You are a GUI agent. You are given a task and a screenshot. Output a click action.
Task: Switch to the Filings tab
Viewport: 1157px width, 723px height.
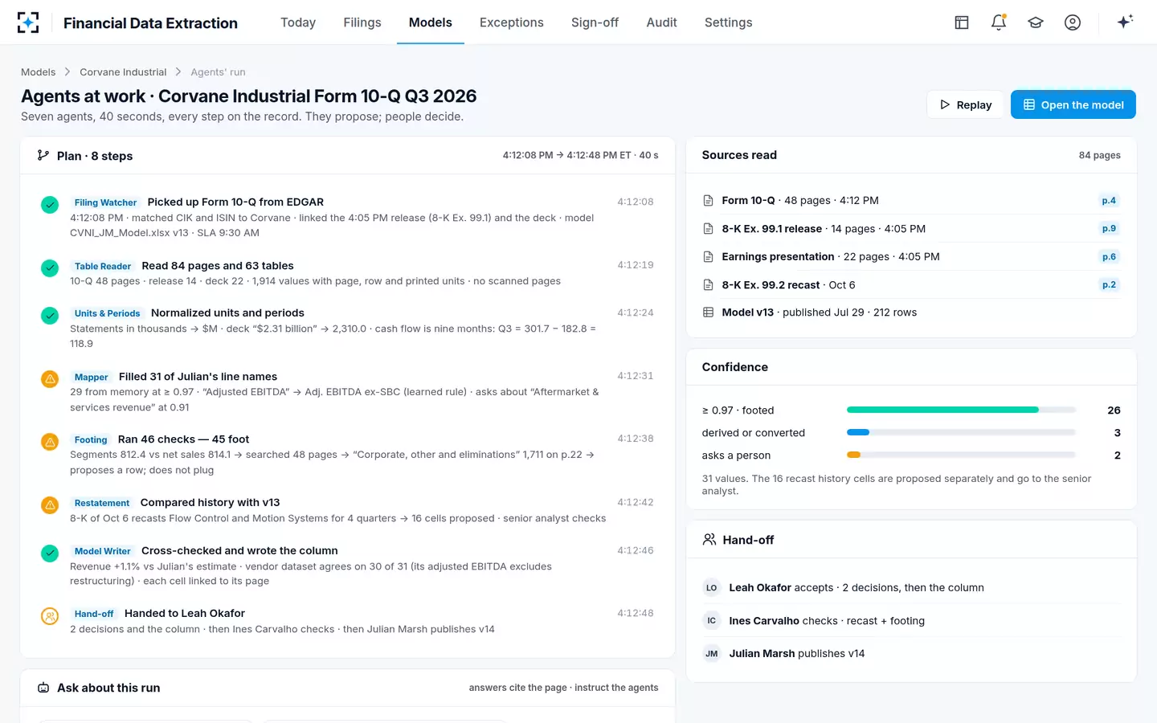pos(362,22)
